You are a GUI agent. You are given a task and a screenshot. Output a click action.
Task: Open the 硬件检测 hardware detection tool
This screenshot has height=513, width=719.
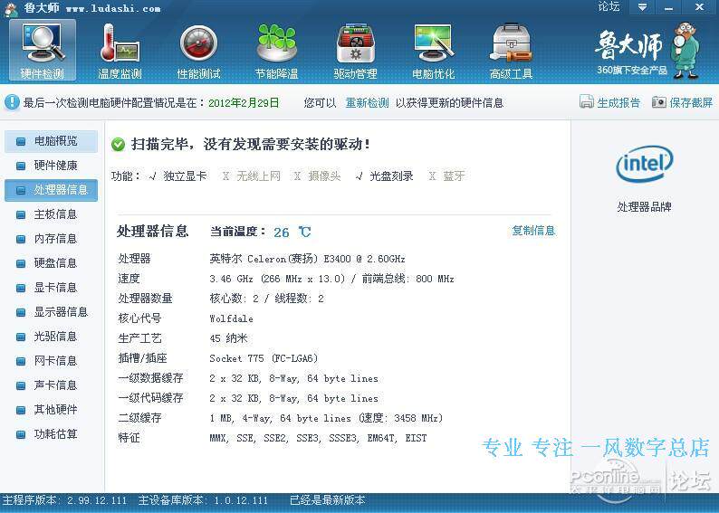(x=43, y=51)
